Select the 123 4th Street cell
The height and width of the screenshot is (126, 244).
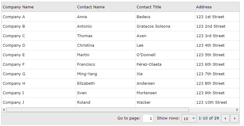pyautogui.click(x=217, y=45)
